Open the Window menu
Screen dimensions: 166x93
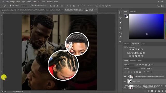coord(50,2)
